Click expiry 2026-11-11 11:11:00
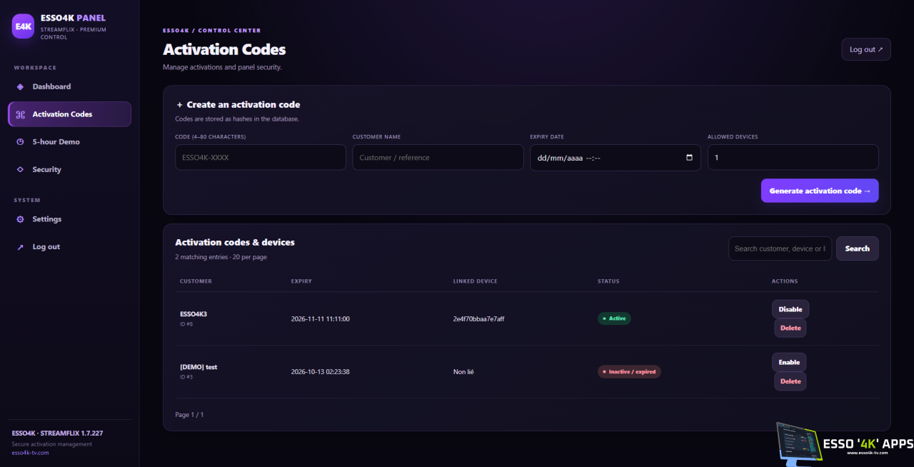This screenshot has width=914, height=467. coord(321,319)
